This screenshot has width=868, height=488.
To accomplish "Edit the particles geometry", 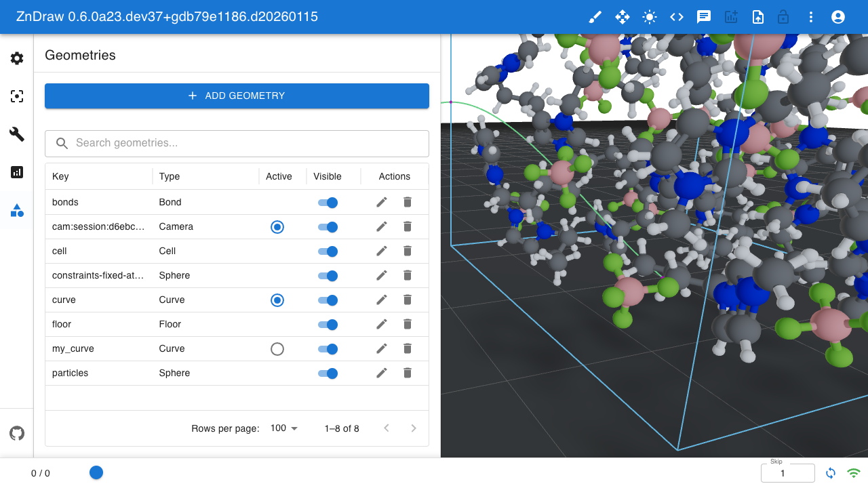I will pyautogui.click(x=382, y=373).
